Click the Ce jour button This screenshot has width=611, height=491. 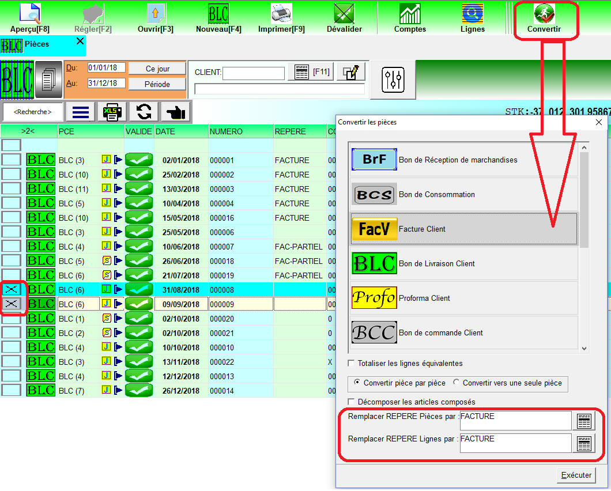point(157,69)
